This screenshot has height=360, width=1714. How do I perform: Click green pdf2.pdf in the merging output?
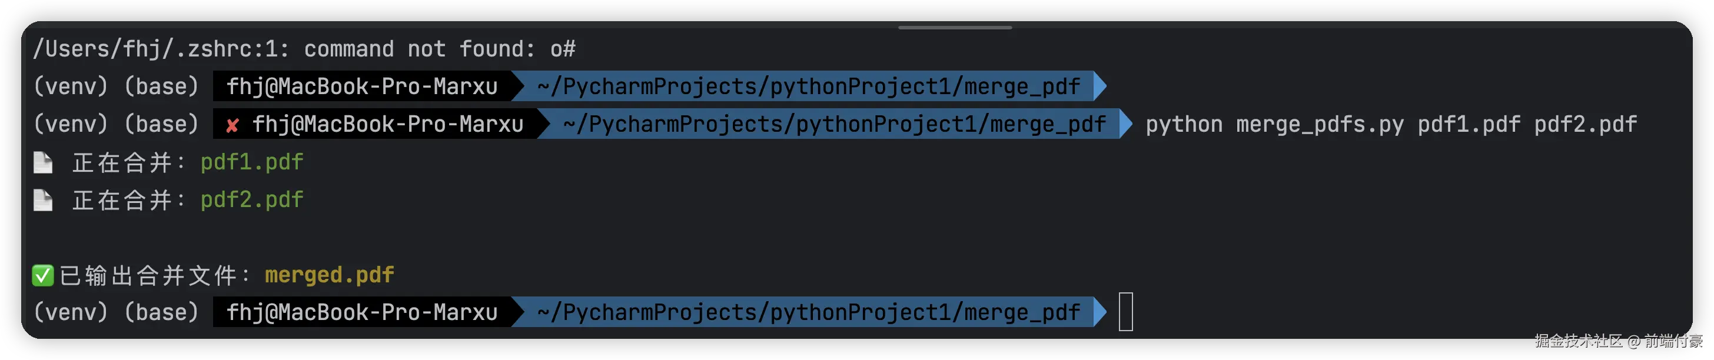click(x=251, y=201)
